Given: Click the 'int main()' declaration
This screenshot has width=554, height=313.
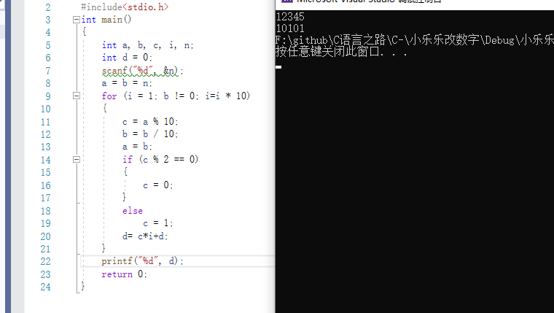Looking at the screenshot, I should (x=106, y=20).
